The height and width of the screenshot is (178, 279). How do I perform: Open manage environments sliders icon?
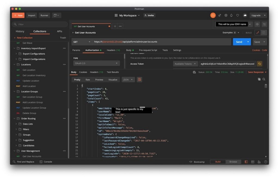point(264,24)
